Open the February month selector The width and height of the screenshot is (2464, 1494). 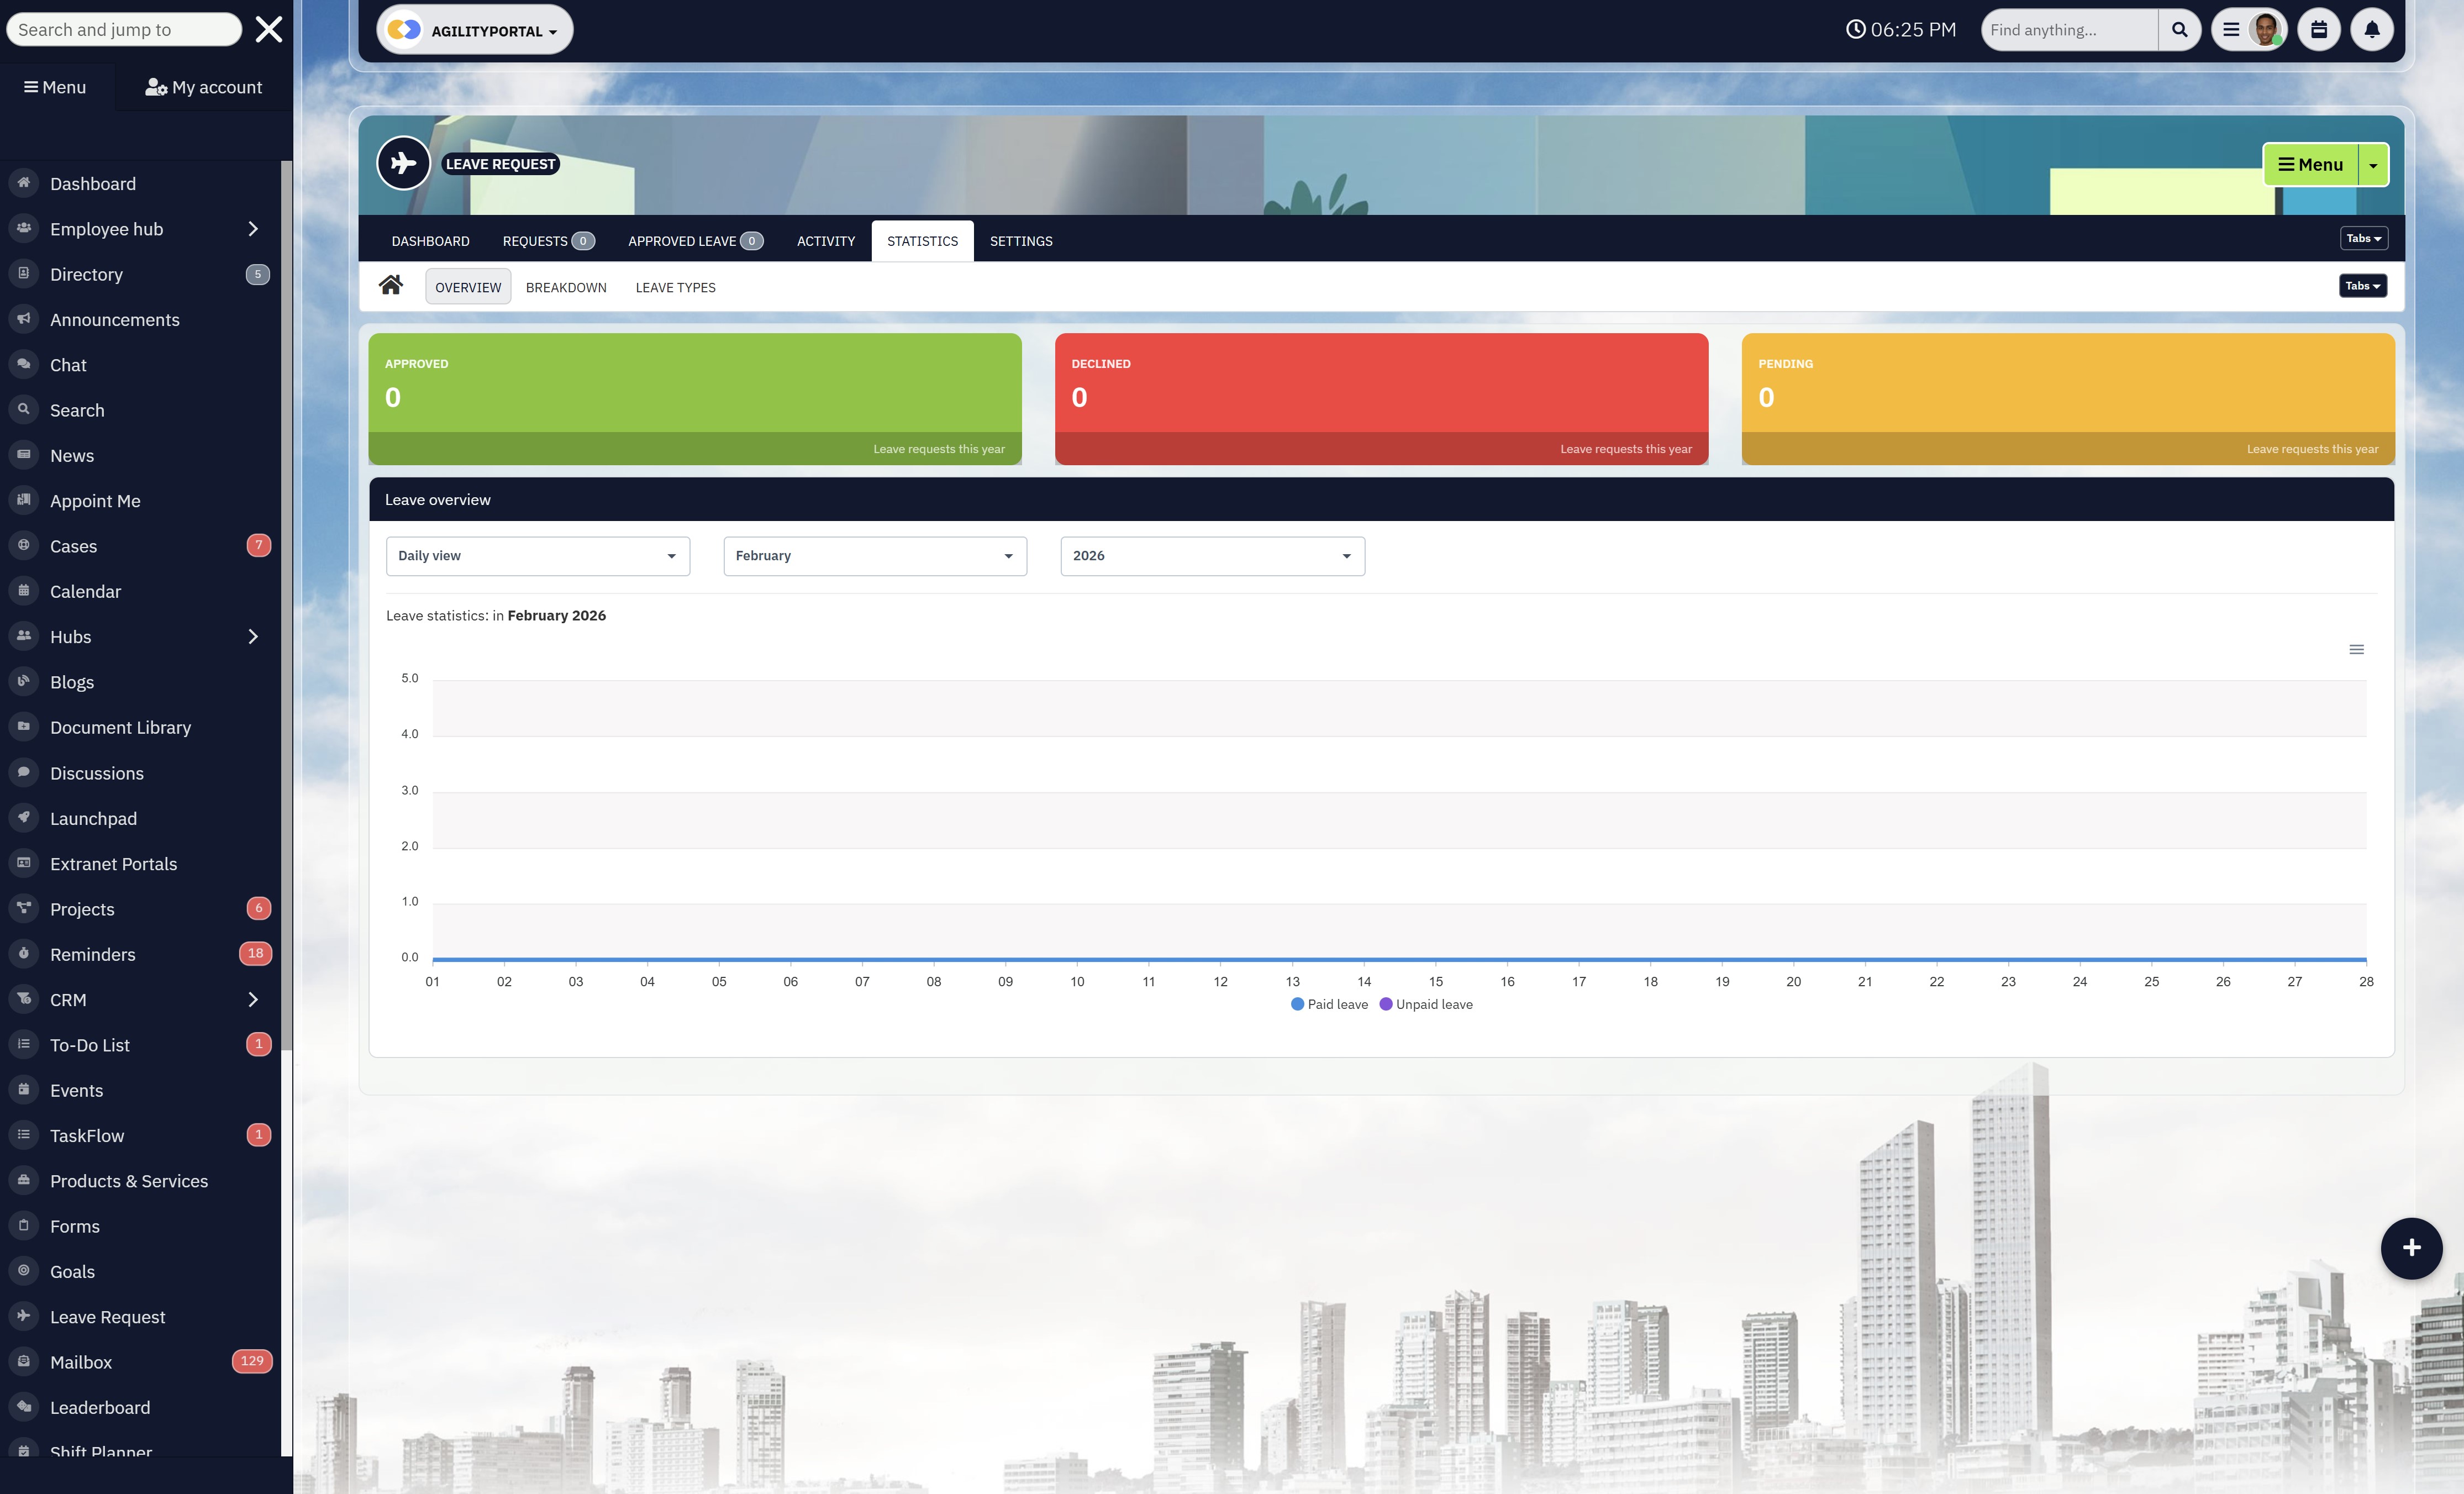pos(873,555)
